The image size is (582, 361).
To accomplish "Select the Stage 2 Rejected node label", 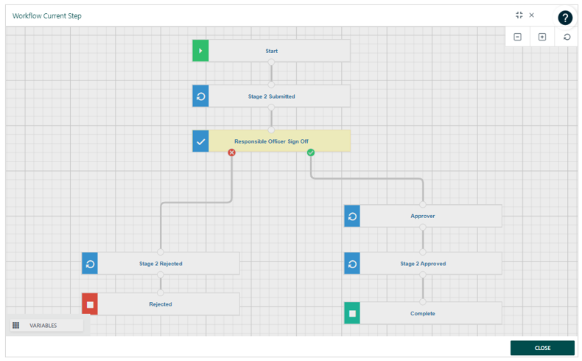I will [161, 264].
